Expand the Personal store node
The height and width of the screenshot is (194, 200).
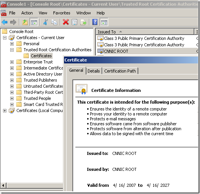coord(12,44)
